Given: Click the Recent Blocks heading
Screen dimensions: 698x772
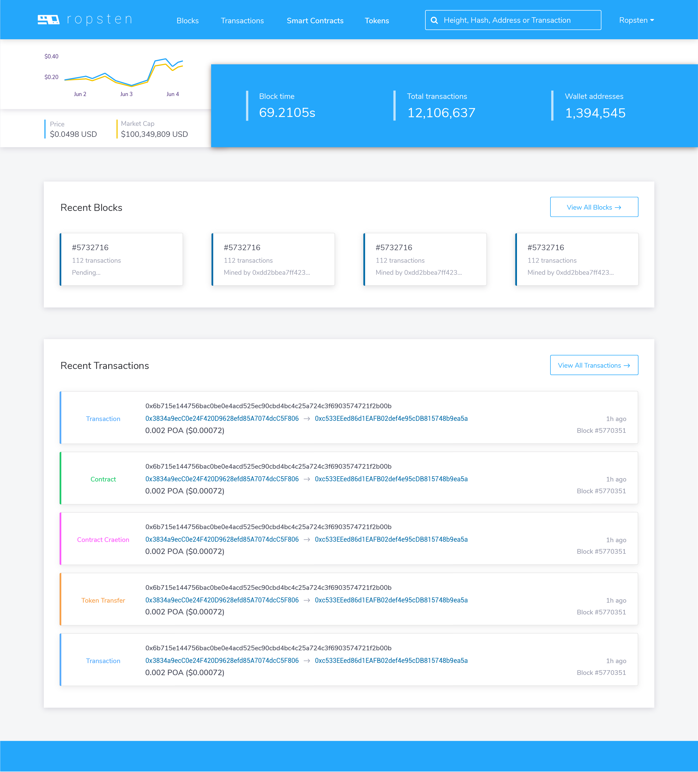Looking at the screenshot, I should click(x=91, y=208).
